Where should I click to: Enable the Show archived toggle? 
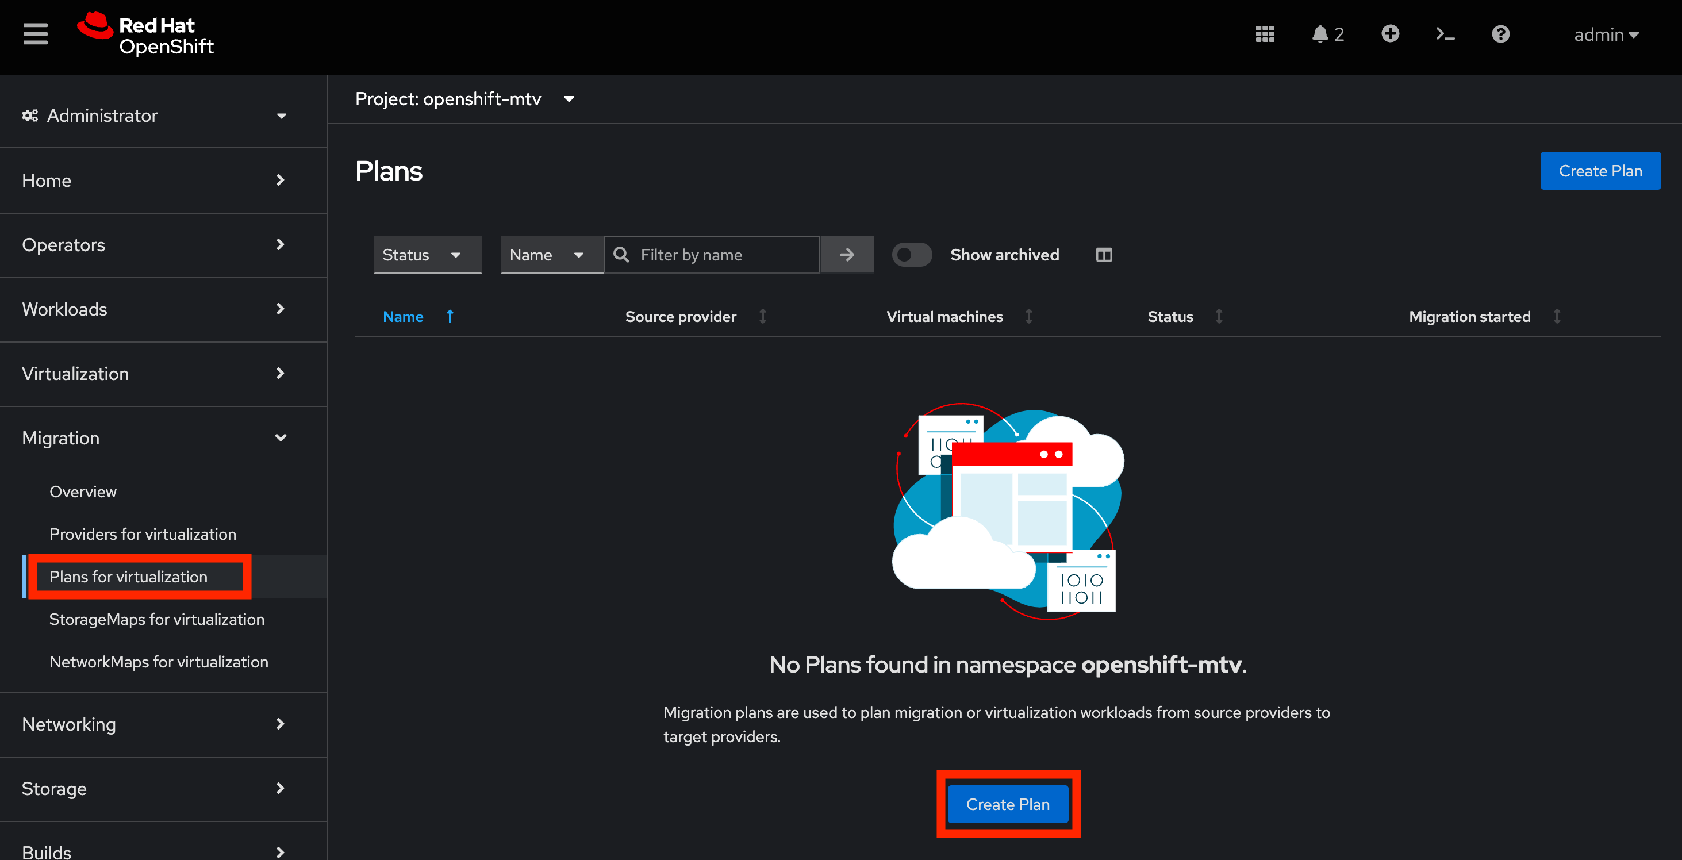tap(912, 255)
